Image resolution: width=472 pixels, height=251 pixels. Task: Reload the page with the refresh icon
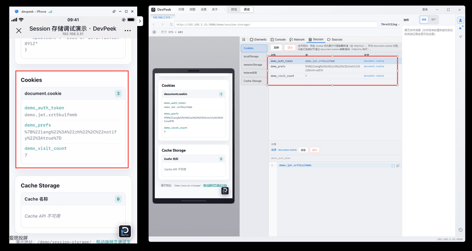tap(171, 24)
